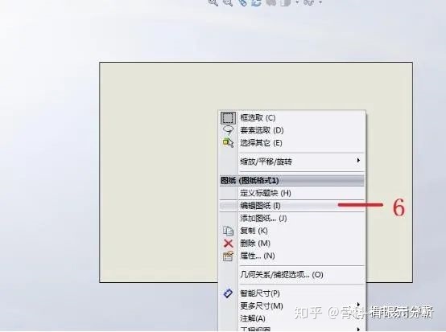Click the zoom to fit magnifier icon
446x332 pixels.
[x=213, y=2]
